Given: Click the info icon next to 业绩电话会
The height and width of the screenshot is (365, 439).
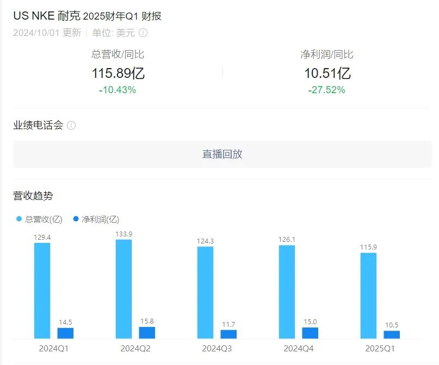Looking at the screenshot, I should 71,125.
